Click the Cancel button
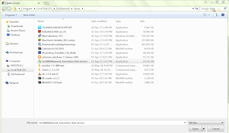This screenshot has height=133, width=229. pyautogui.click(x=215, y=129)
